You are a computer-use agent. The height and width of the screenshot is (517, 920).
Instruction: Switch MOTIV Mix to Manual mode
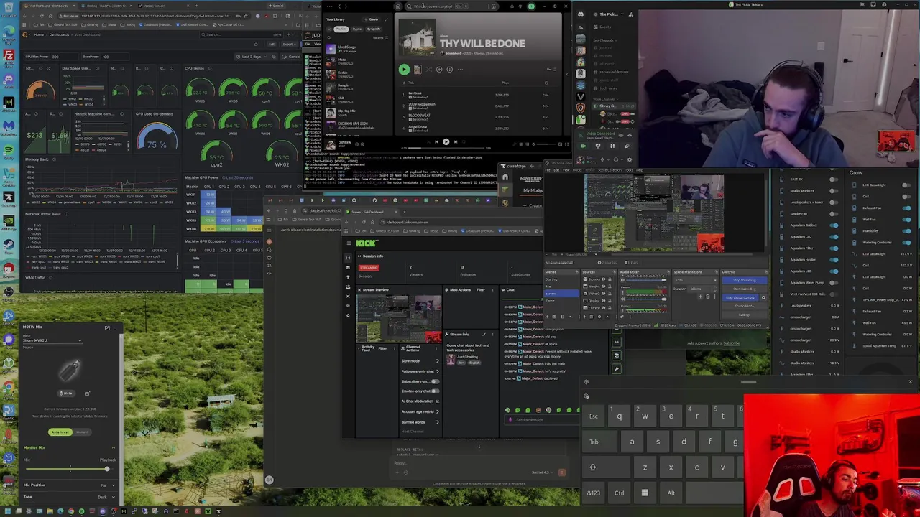pyautogui.click(x=82, y=432)
